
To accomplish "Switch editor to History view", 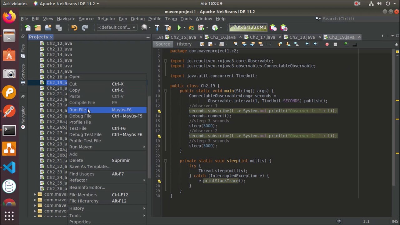I will 184,44.
